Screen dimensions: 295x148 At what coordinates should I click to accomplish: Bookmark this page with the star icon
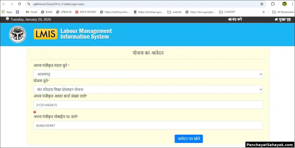point(262,4)
